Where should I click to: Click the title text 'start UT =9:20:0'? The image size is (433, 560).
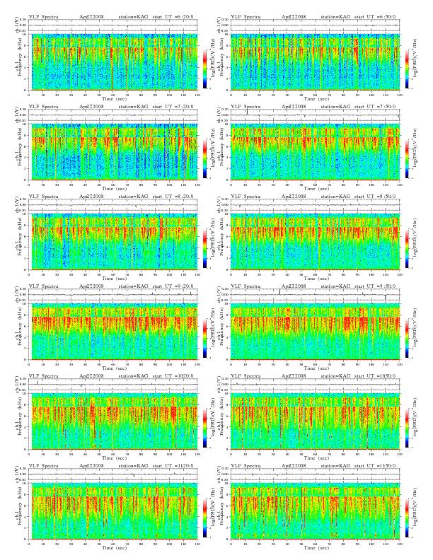tap(173, 286)
